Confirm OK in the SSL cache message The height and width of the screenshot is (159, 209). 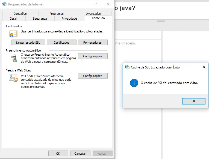(193, 101)
